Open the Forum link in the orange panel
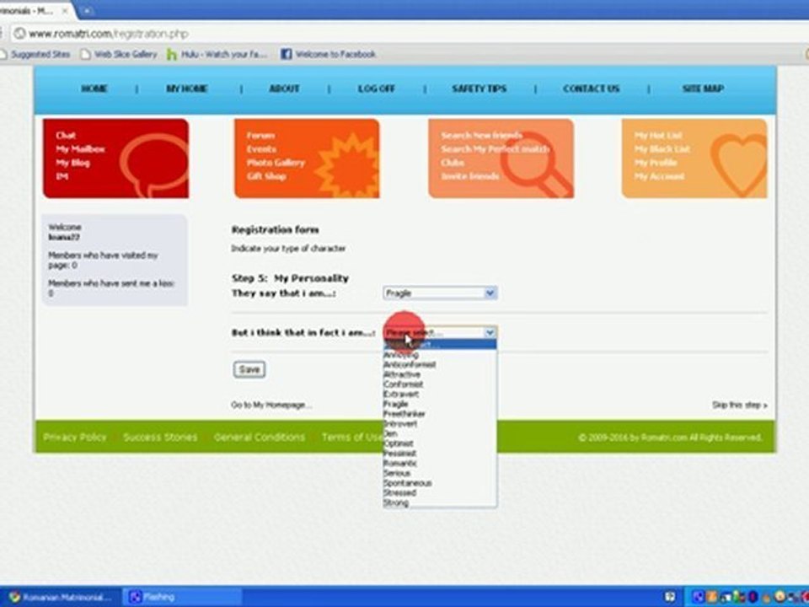 click(260, 135)
